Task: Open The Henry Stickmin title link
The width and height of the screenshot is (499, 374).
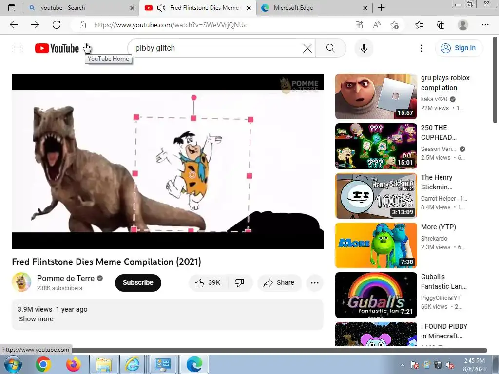Action: 437,182
